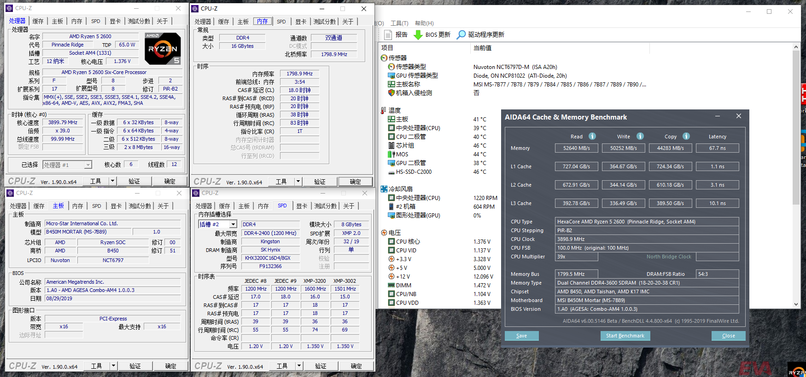
Task: Click the Memory Latency value 67.7 ns
Action: 717,148
